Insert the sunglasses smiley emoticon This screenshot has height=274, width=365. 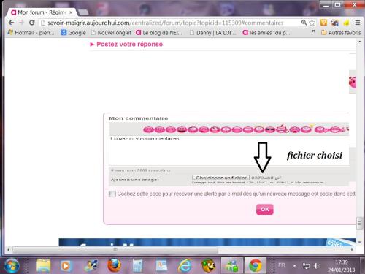pyautogui.click(x=270, y=129)
